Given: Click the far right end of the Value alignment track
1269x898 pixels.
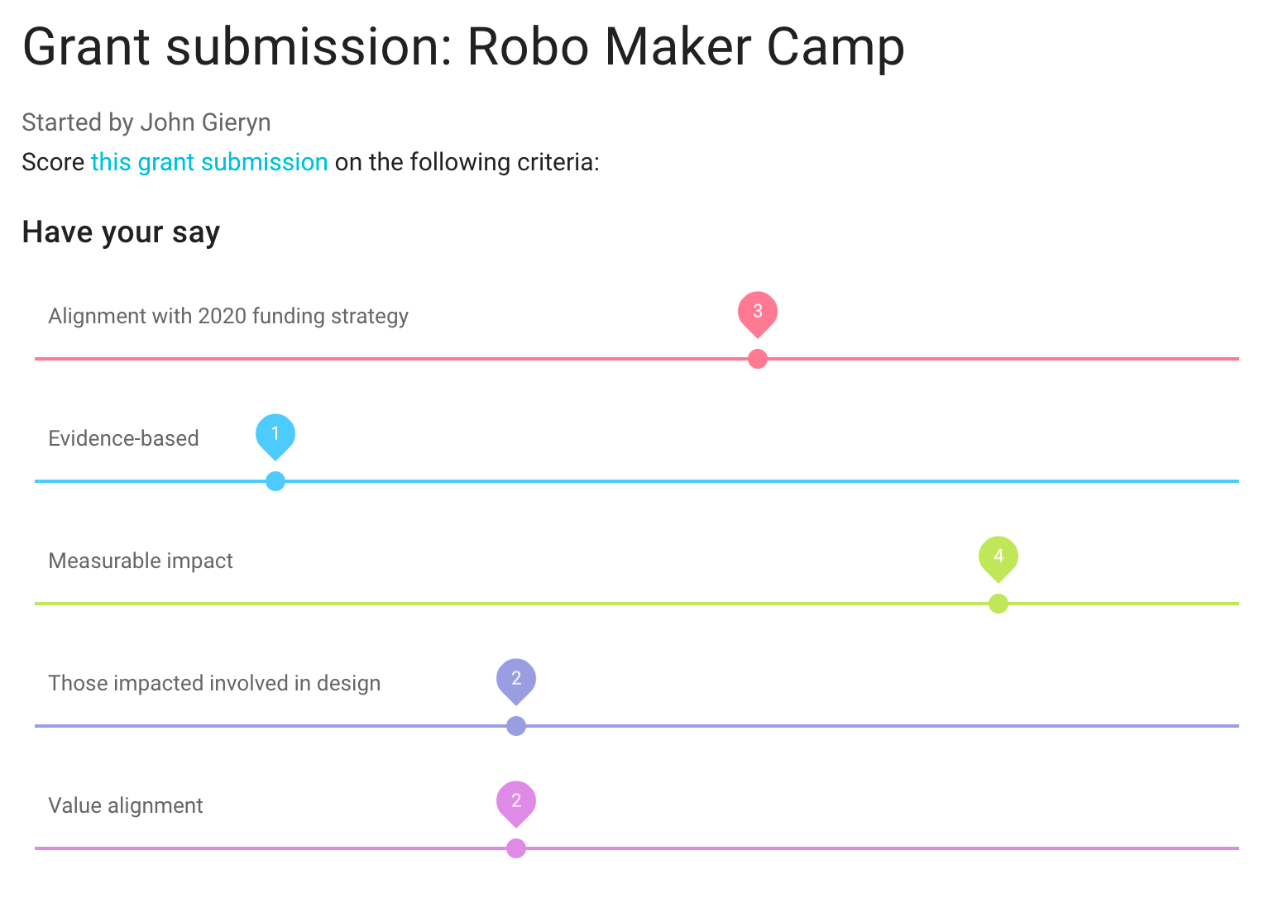Looking at the screenshot, I should 1236,848.
